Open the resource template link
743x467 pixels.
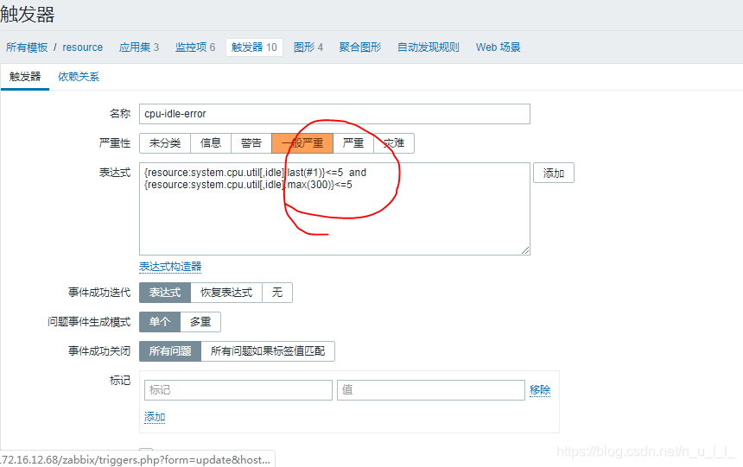tap(82, 47)
